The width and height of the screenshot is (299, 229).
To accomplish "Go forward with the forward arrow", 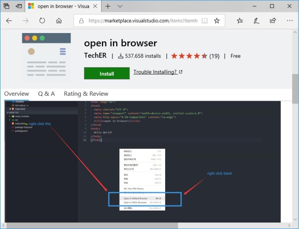I will click(26, 21).
